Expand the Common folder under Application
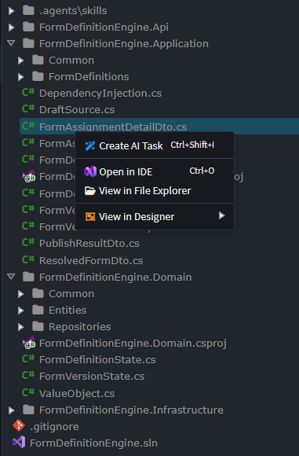 20,61
